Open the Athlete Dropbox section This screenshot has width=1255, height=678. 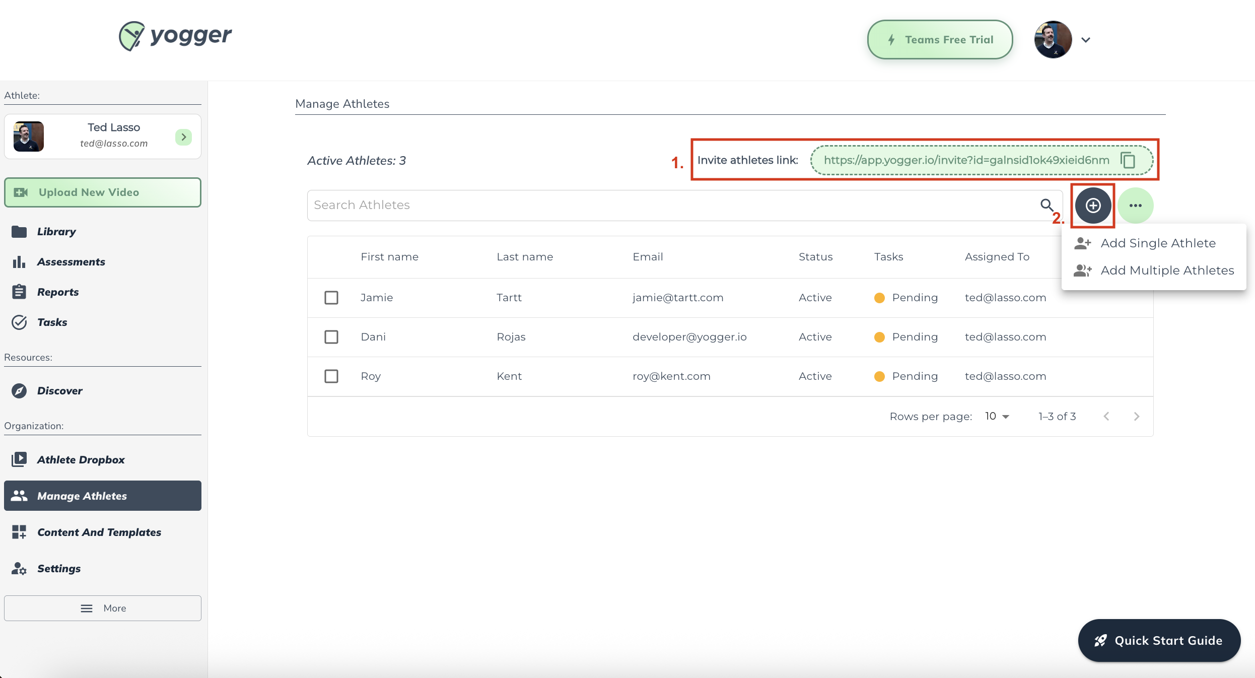pos(81,460)
